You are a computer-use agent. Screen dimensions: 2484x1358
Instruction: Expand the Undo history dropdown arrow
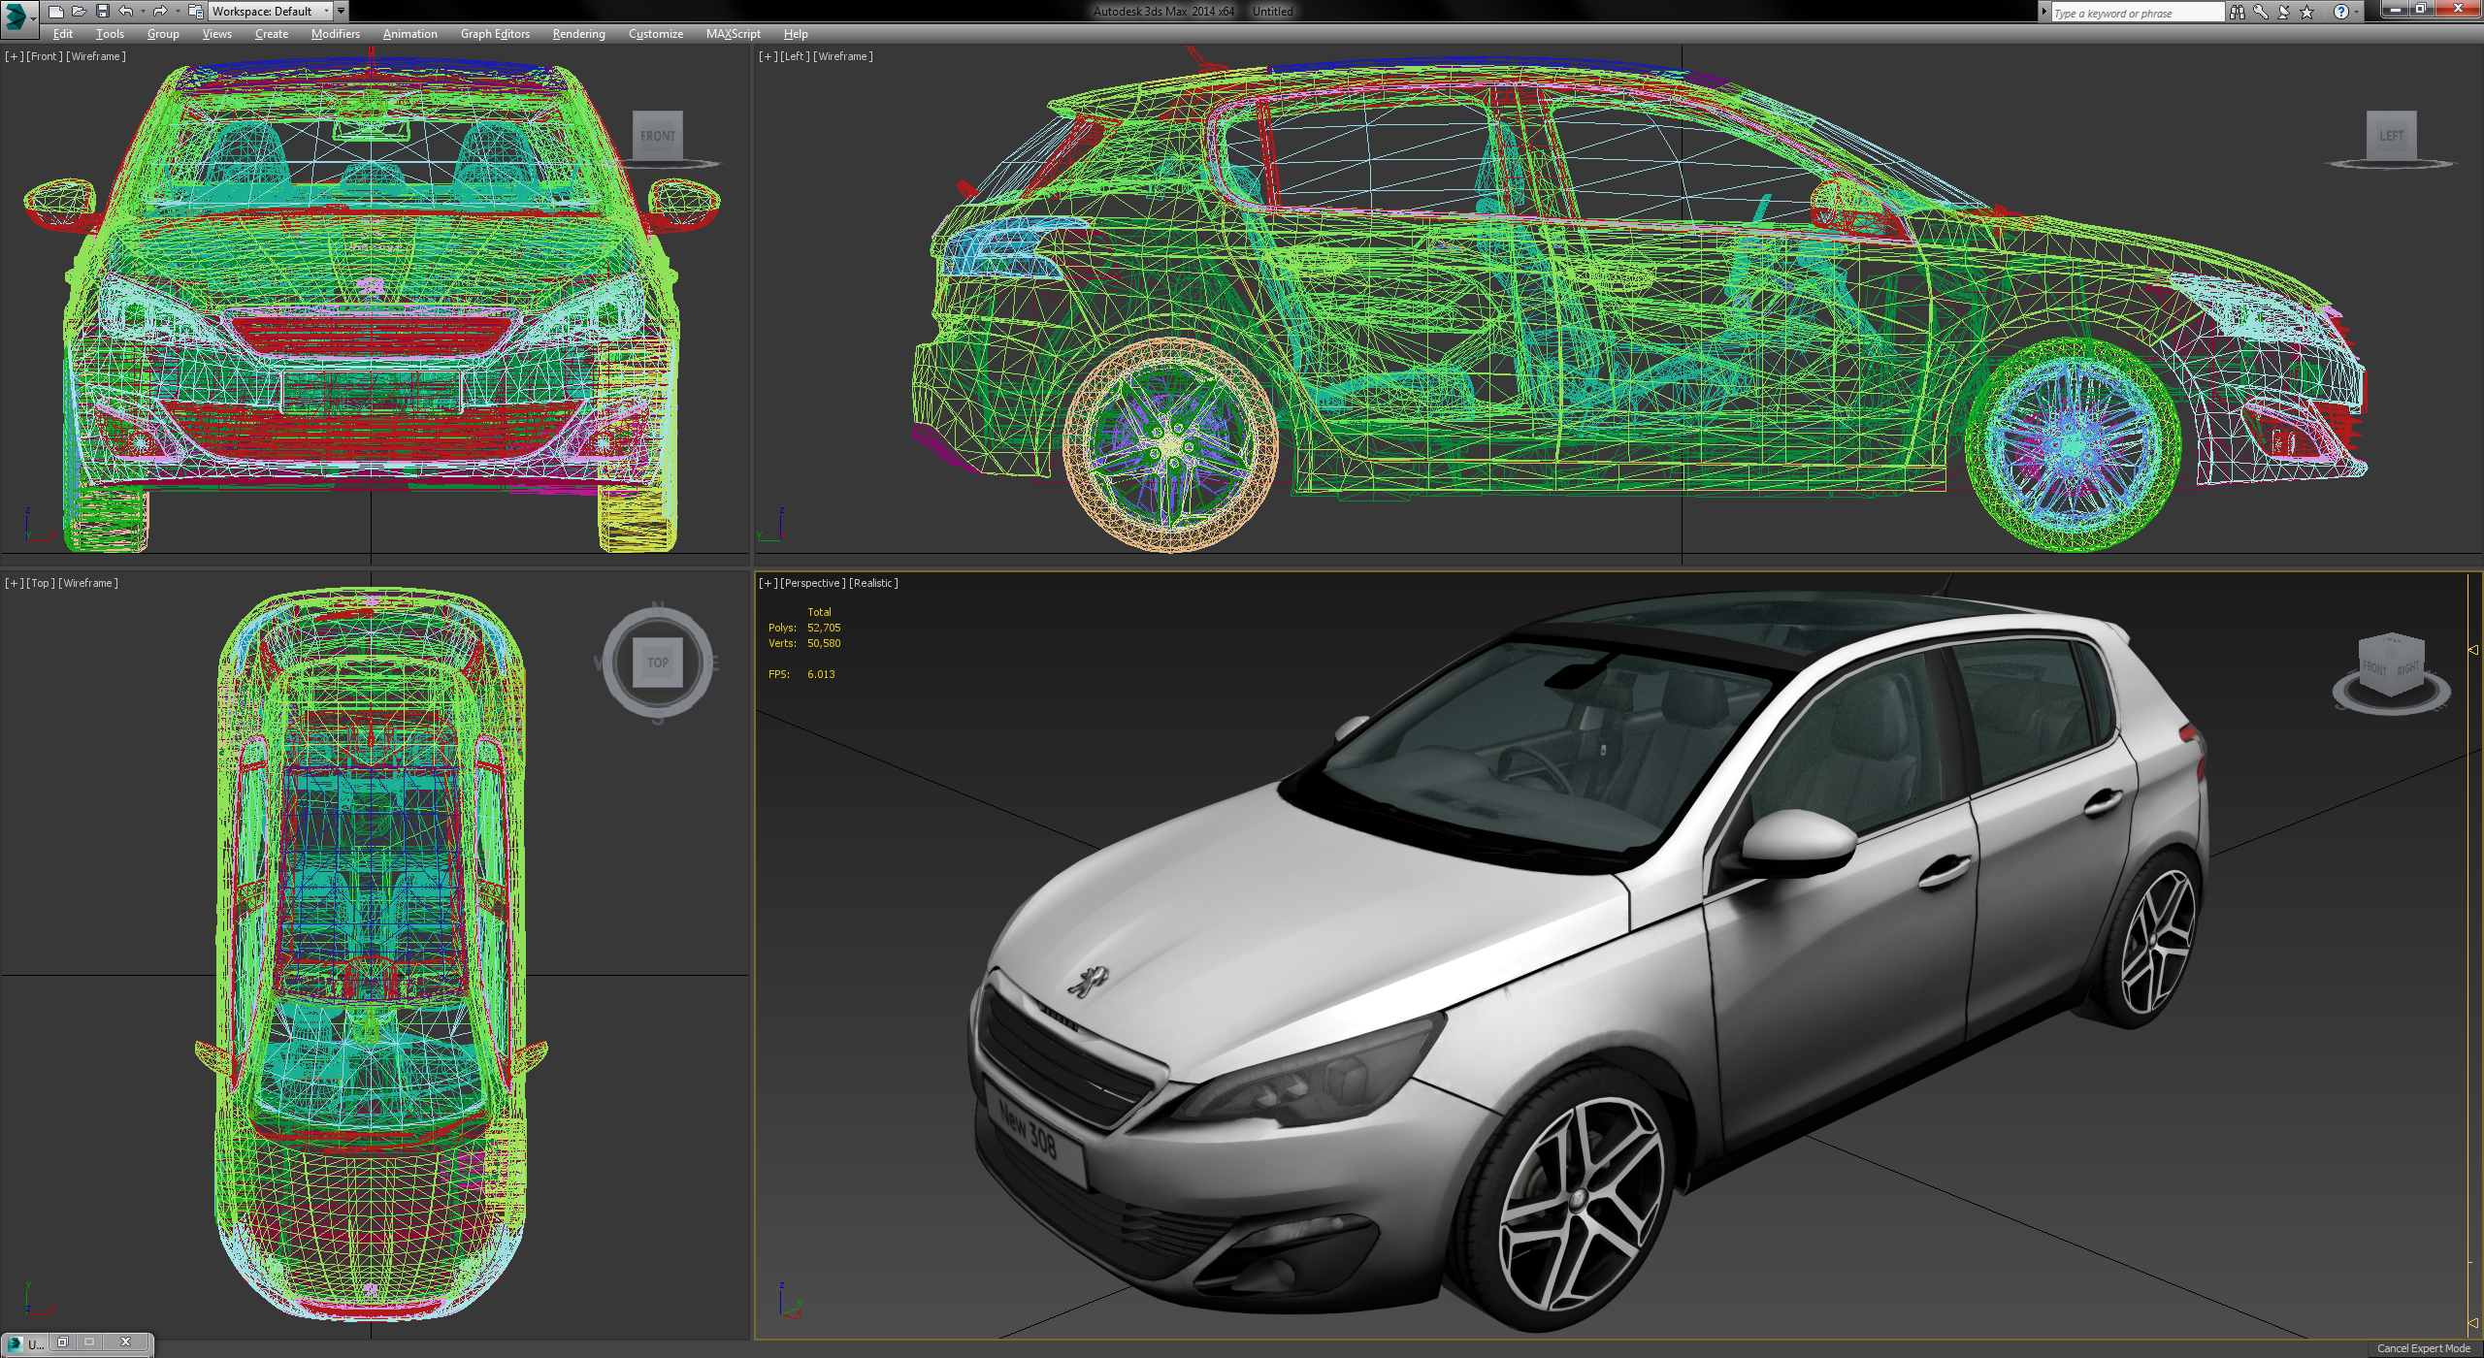click(144, 12)
